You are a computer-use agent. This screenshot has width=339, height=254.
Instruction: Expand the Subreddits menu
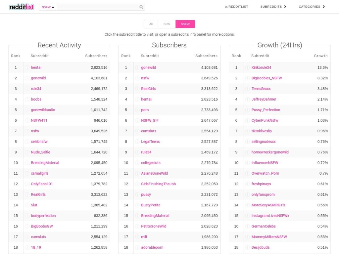coord(273,7)
